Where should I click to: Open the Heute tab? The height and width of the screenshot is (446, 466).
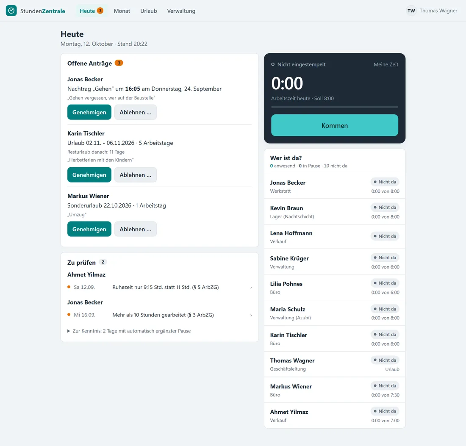(91, 11)
